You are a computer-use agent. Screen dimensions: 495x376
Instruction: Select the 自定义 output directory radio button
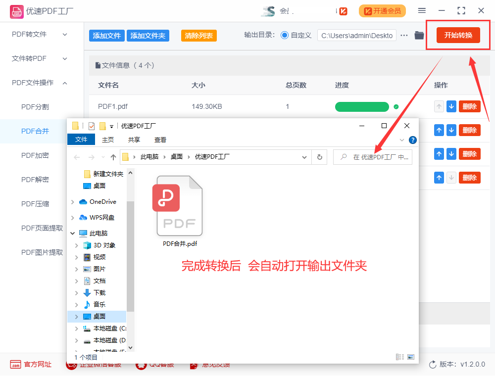tap(285, 35)
